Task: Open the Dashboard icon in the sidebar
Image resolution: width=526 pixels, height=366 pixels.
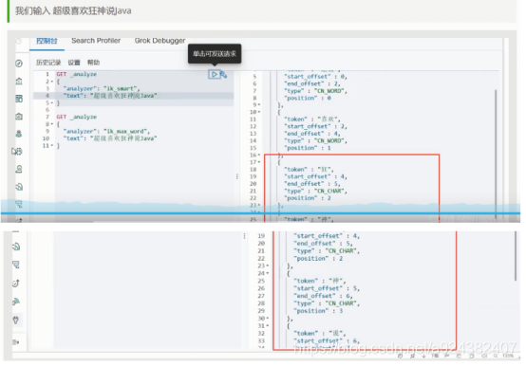Action: coord(19,99)
